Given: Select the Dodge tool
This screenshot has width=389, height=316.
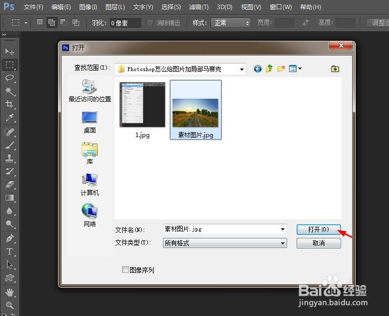Looking at the screenshot, I should click(10, 224).
